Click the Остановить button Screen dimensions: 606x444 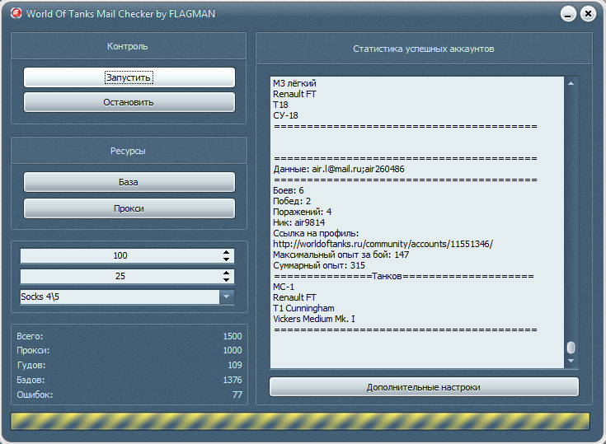pyautogui.click(x=129, y=102)
